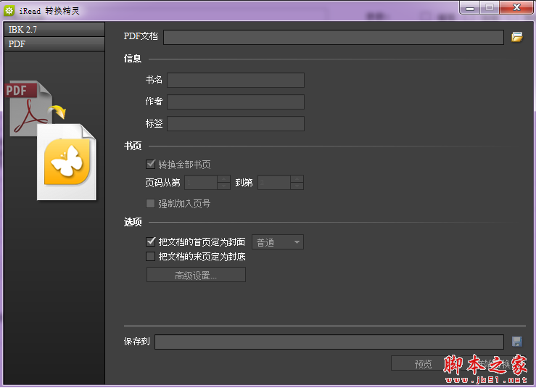Viewport: 536px width, 388px height.
Task: Click the iRead gear app icon in title bar
Action: [x=9, y=11]
